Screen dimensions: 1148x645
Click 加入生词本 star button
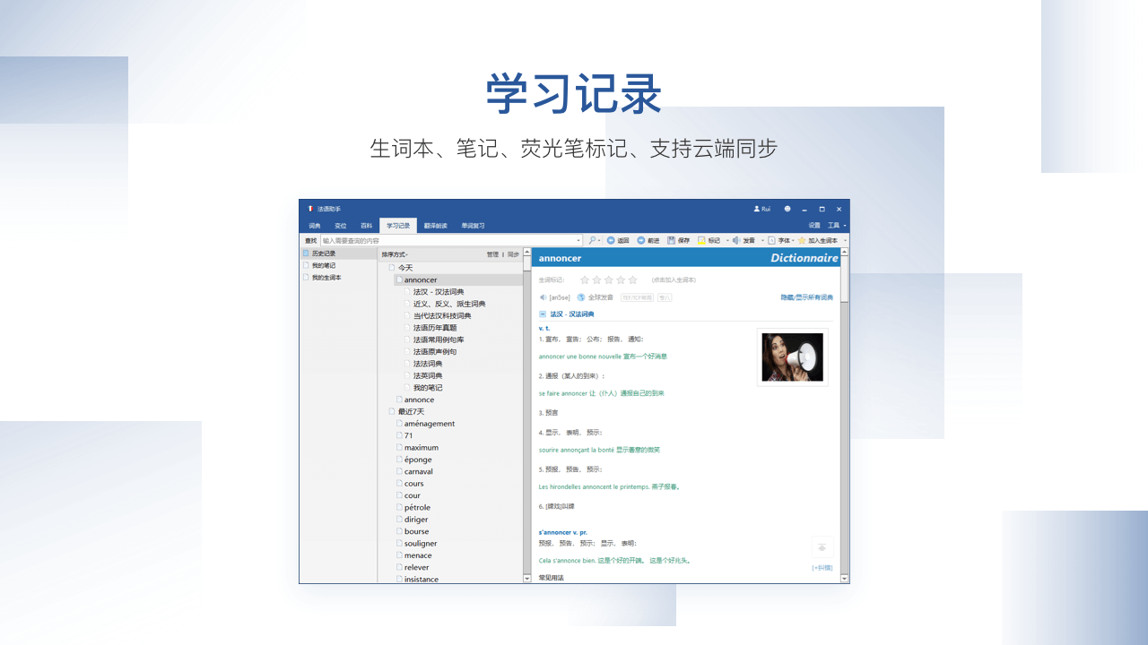[818, 240]
